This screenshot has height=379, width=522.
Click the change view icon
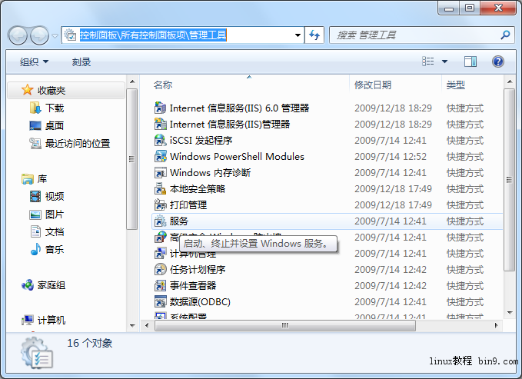428,62
